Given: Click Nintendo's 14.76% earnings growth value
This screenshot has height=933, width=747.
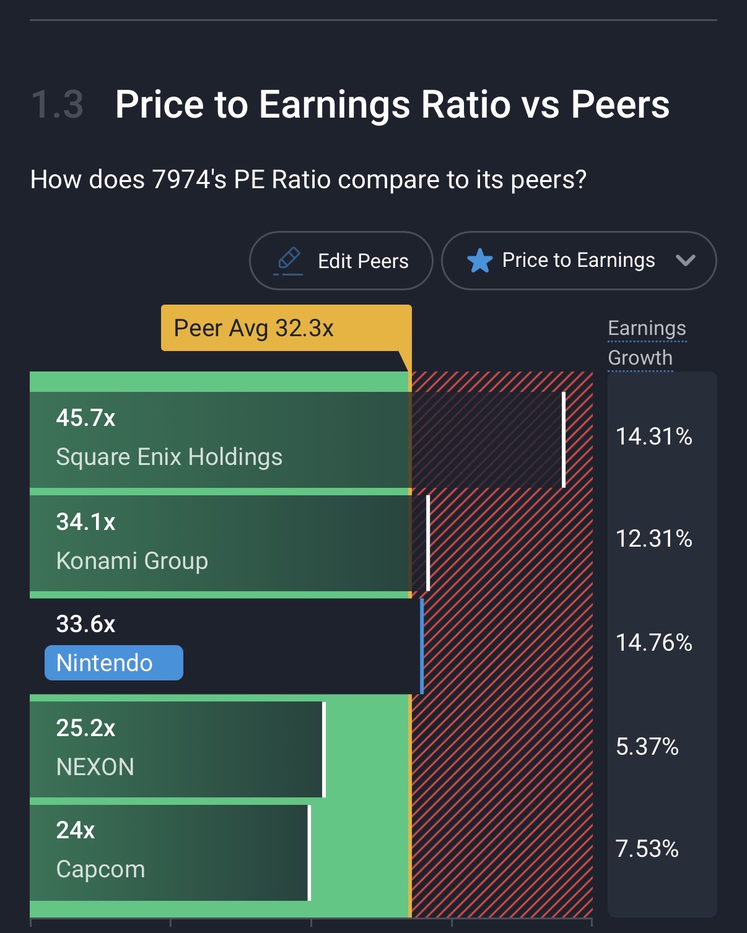Looking at the screenshot, I should pyautogui.click(x=653, y=643).
